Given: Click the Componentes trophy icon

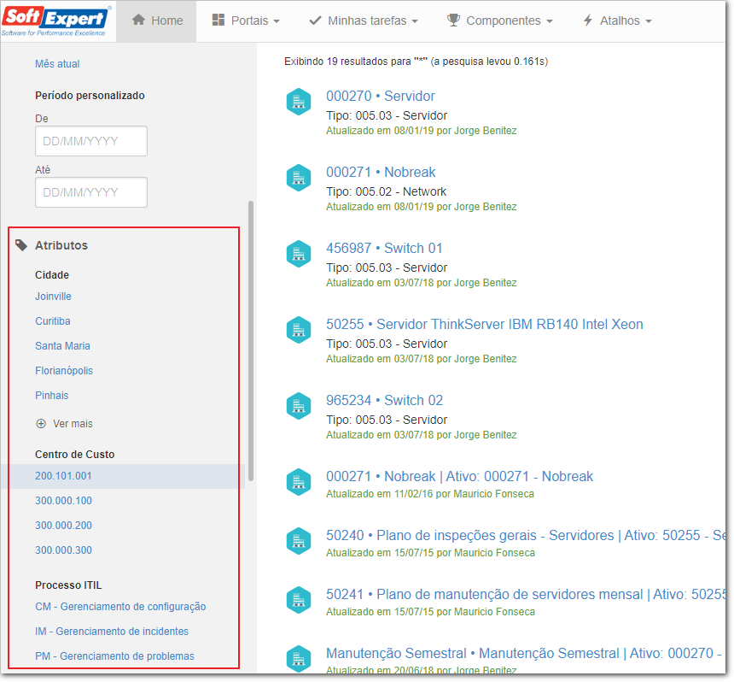Looking at the screenshot, I should (x=453, y=21).
